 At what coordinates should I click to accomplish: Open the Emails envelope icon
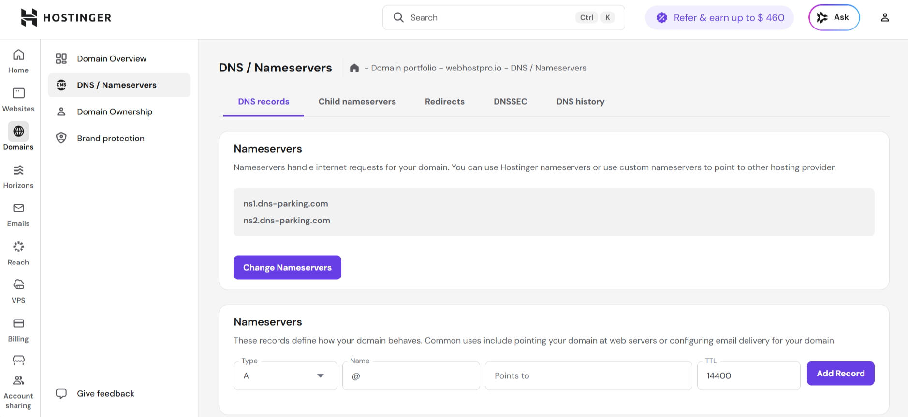click(18, 208)
